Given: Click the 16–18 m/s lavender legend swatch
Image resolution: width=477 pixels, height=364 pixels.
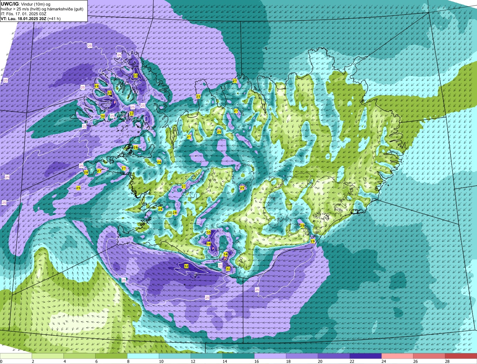Looking at the screenshot, I should pyautogui.click(x=270, y=356).
